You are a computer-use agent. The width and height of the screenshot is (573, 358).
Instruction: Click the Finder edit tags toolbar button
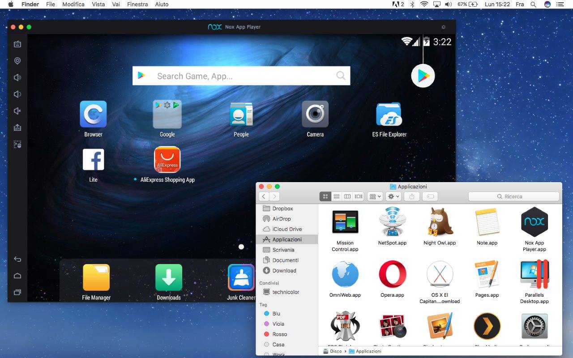coord(430,196)
